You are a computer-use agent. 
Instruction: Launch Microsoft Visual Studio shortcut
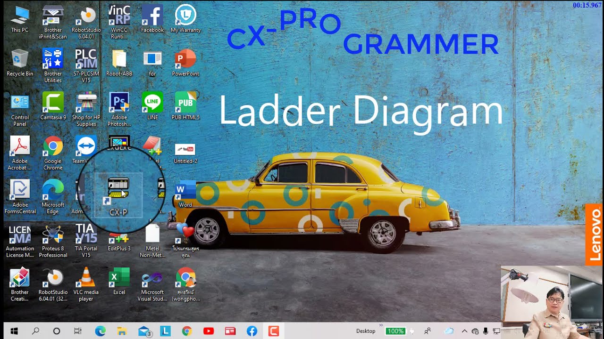(152, 284)
